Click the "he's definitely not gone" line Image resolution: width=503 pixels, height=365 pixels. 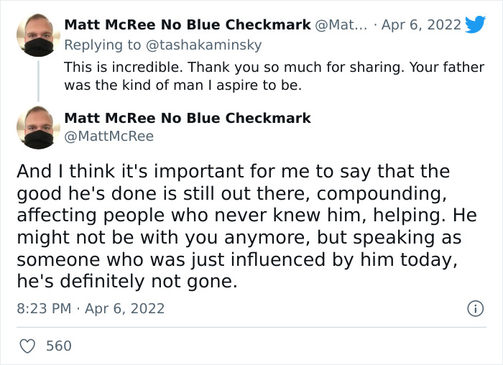tap(126, 282)
